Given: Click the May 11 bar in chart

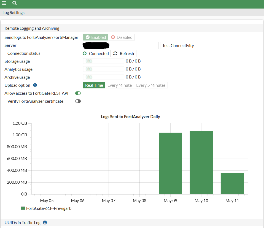Looking at the screenshot, I should (x=232, y=184).
